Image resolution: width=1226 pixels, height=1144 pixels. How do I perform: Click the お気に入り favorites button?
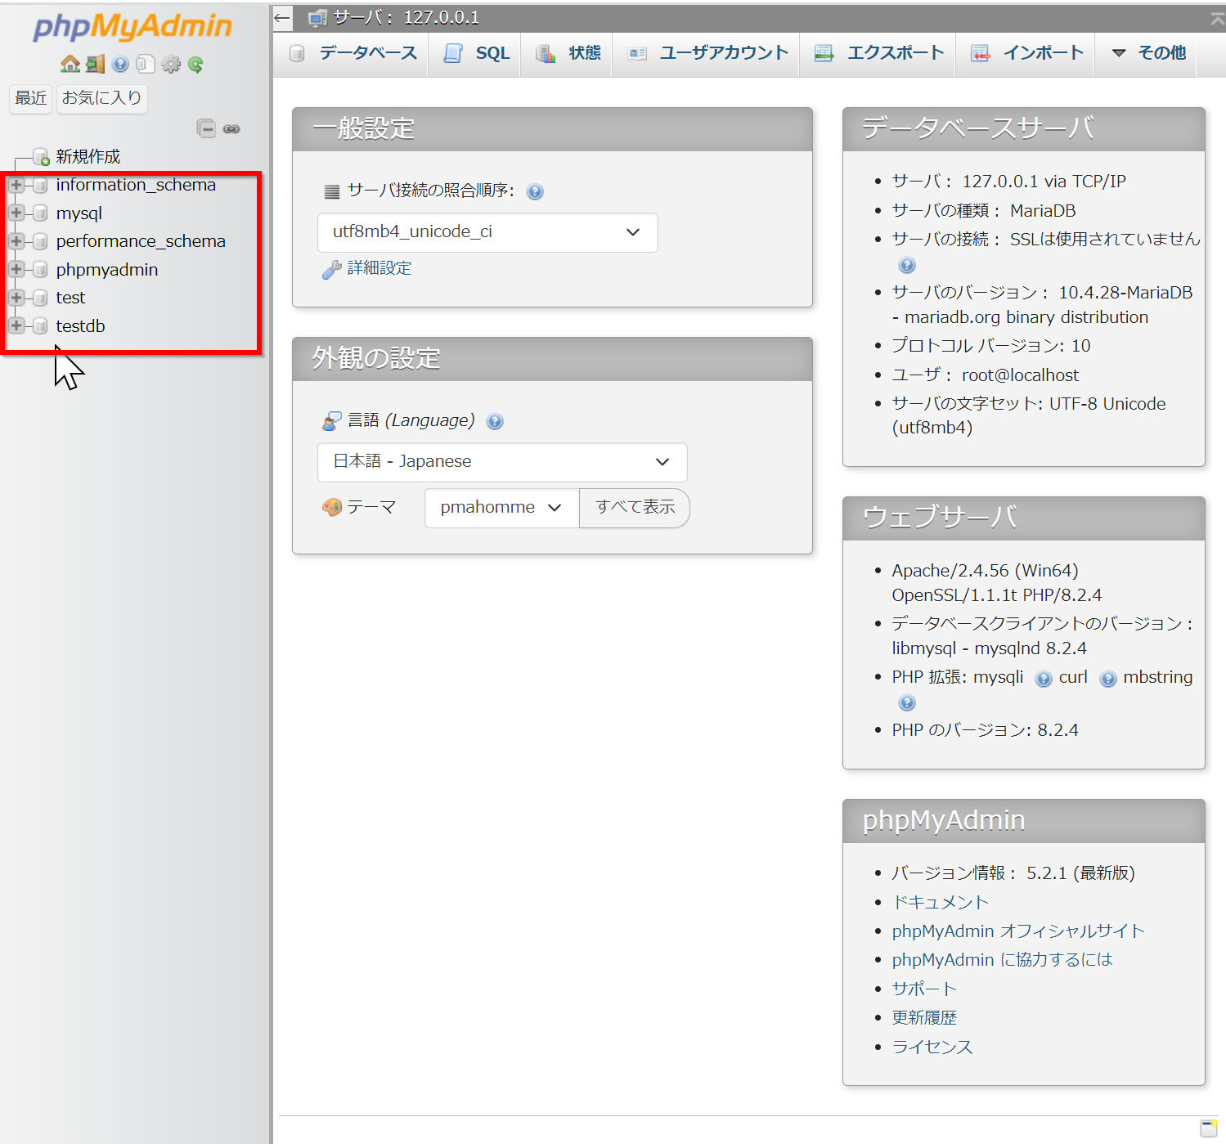[102, 98]
